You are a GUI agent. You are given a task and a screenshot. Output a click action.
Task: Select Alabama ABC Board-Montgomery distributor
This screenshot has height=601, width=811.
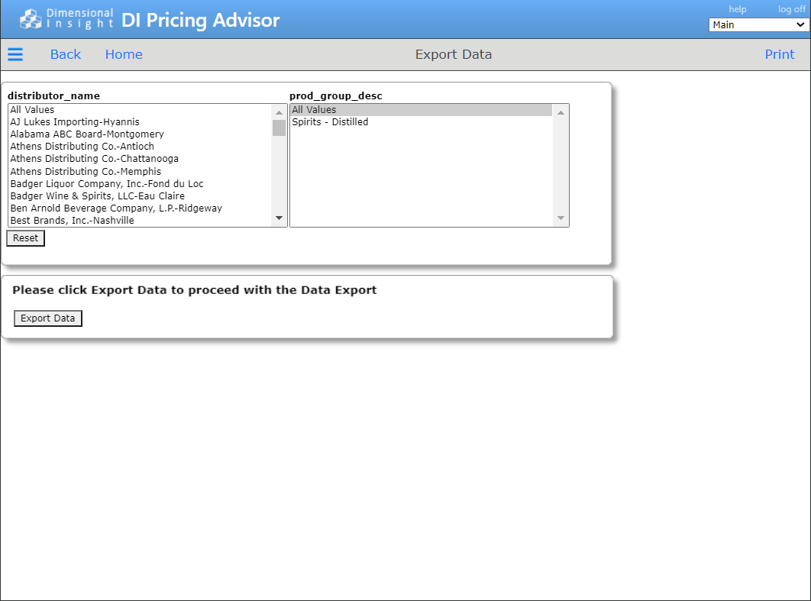[141, 134]
